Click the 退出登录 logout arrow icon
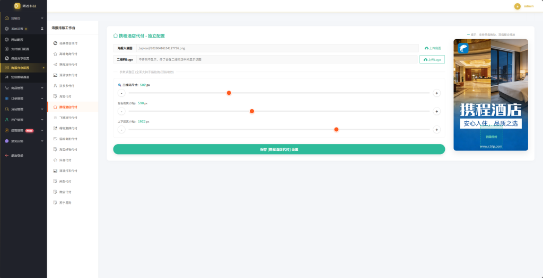 pyautogui.click(x=7, y=156)
